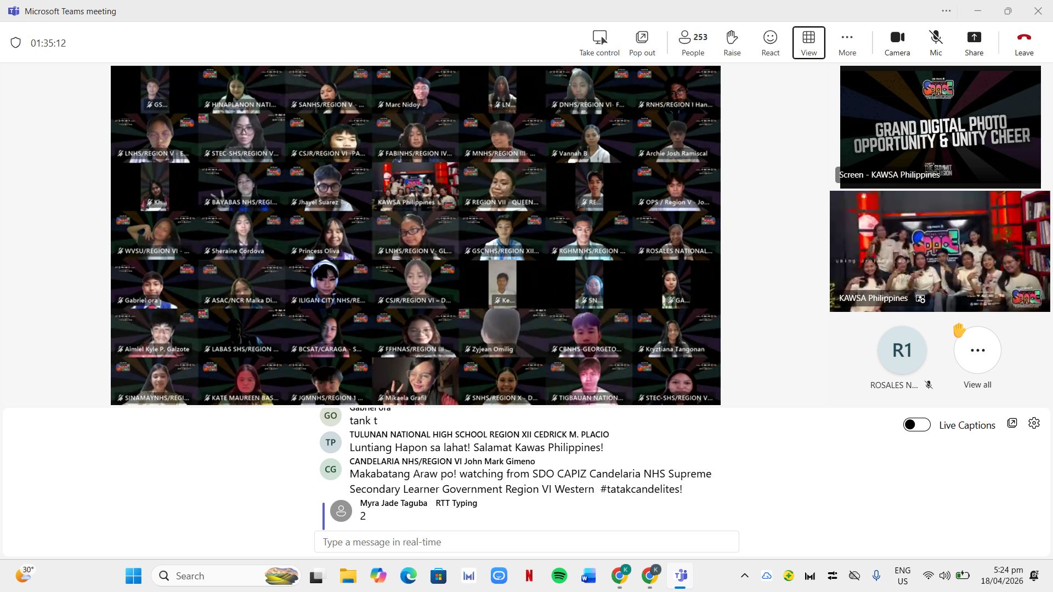Launch Copilot from the taskbar
1053x592 pixels.
coord(378,576)
